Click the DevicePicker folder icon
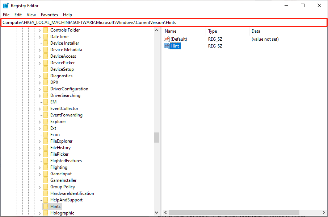This screenshot has width=328, height=217. pyautogui.click(x=46, y=63)
